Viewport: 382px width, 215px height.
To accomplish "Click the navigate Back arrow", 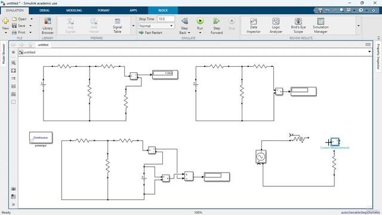I will [x=13, y=45].
